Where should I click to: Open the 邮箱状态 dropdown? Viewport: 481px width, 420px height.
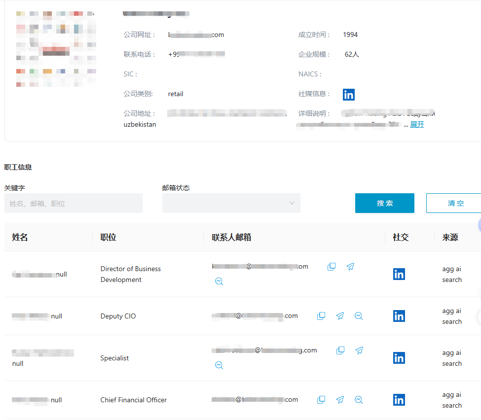click(x=231, y=203)
